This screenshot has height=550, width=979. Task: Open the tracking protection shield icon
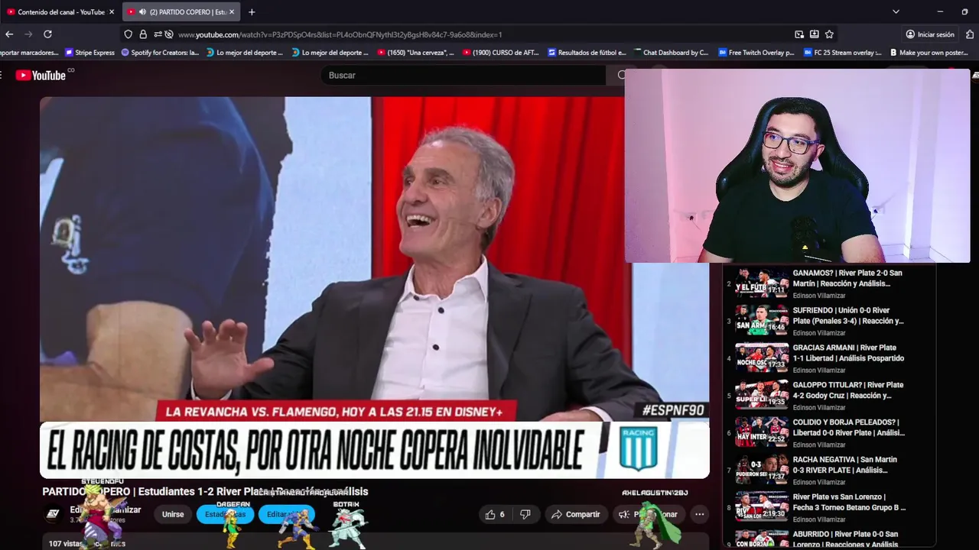pyautogui.click(x=128, y=34)
